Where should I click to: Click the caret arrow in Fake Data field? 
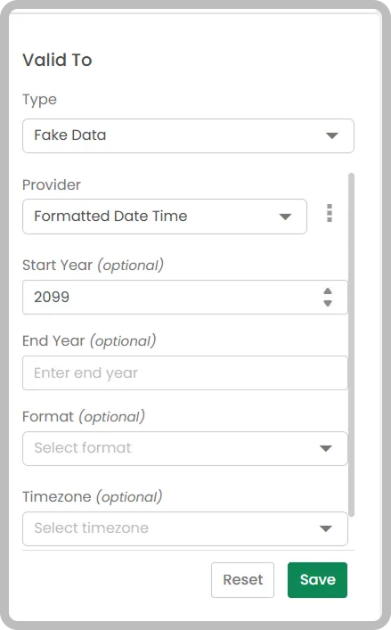[331, 135]
